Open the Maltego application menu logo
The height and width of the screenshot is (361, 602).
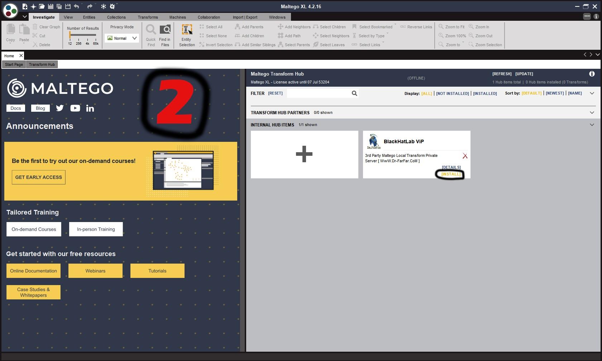(x=10, y=10)
